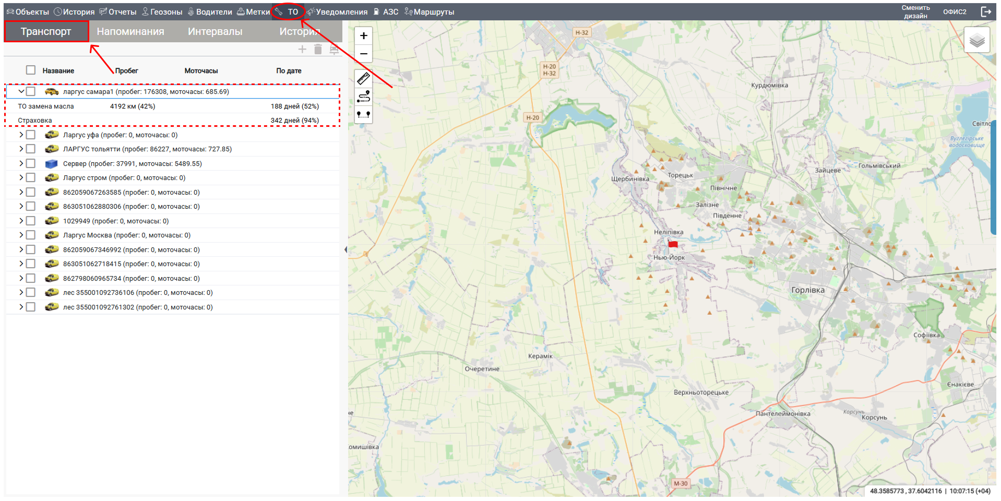
Task: Click the Сменить дизайн button
Action: pos(915,12)
